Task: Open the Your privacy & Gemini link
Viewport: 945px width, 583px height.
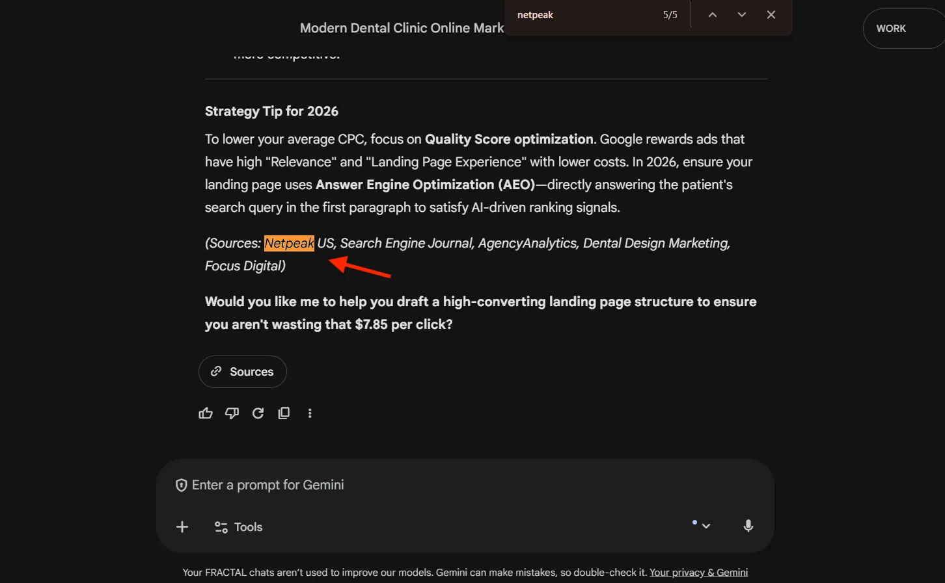Action: (698, 573)
